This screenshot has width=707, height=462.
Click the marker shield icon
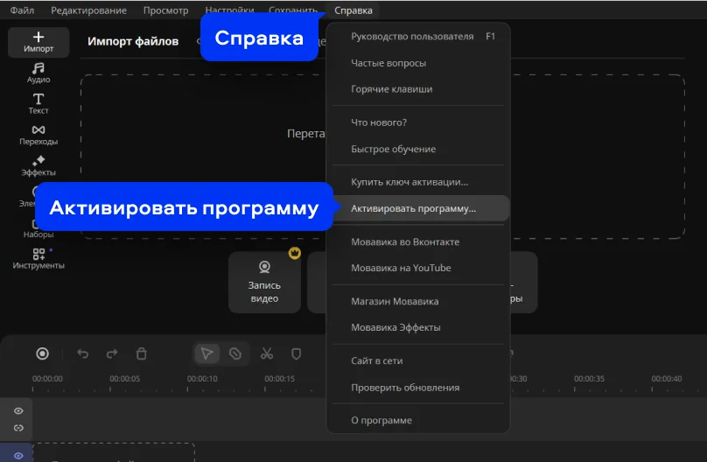(296, 353)
